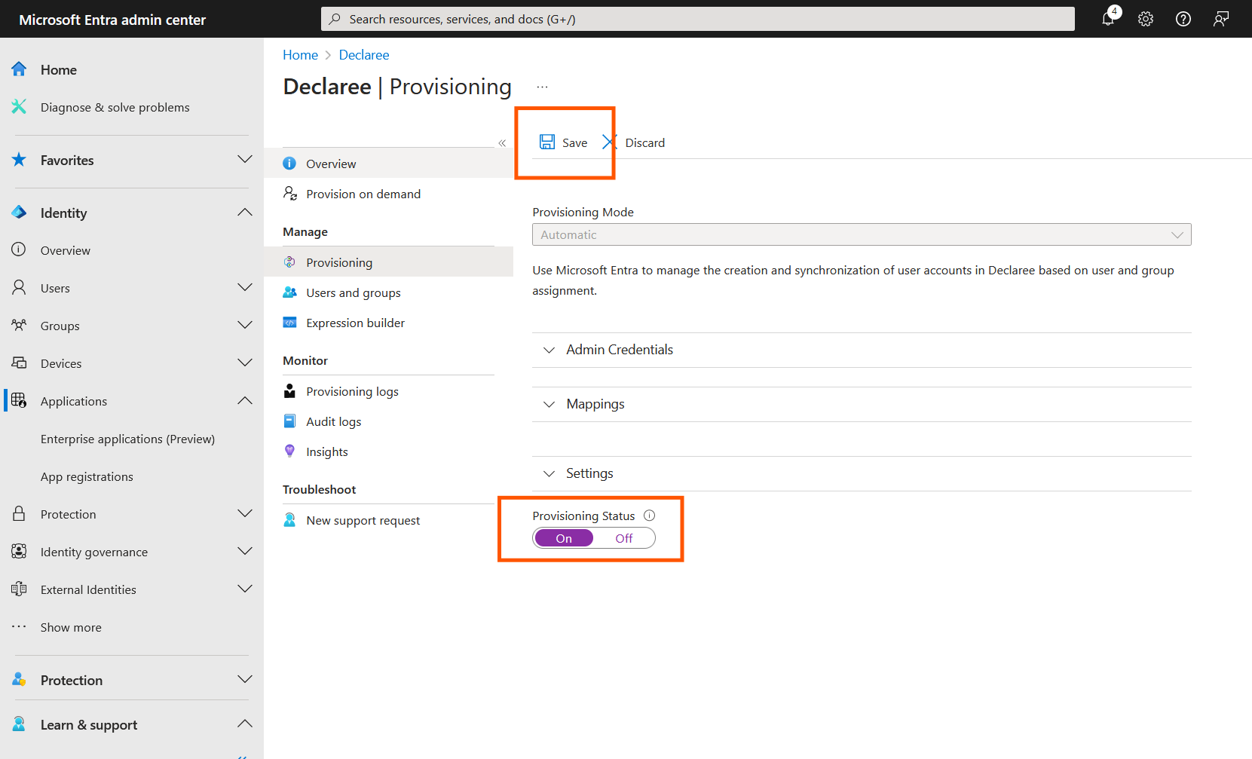The image size is (1252, 759).
Task: Open Provision on demand menu item
Action: click(x=363, y=194)
